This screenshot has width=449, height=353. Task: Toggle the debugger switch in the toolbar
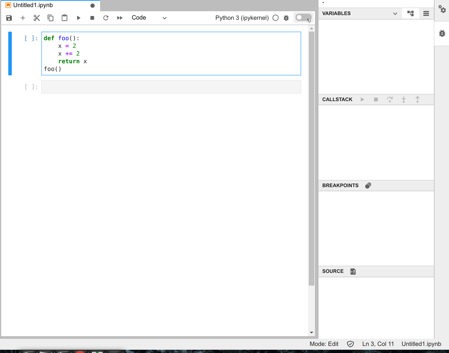(303, 17)
